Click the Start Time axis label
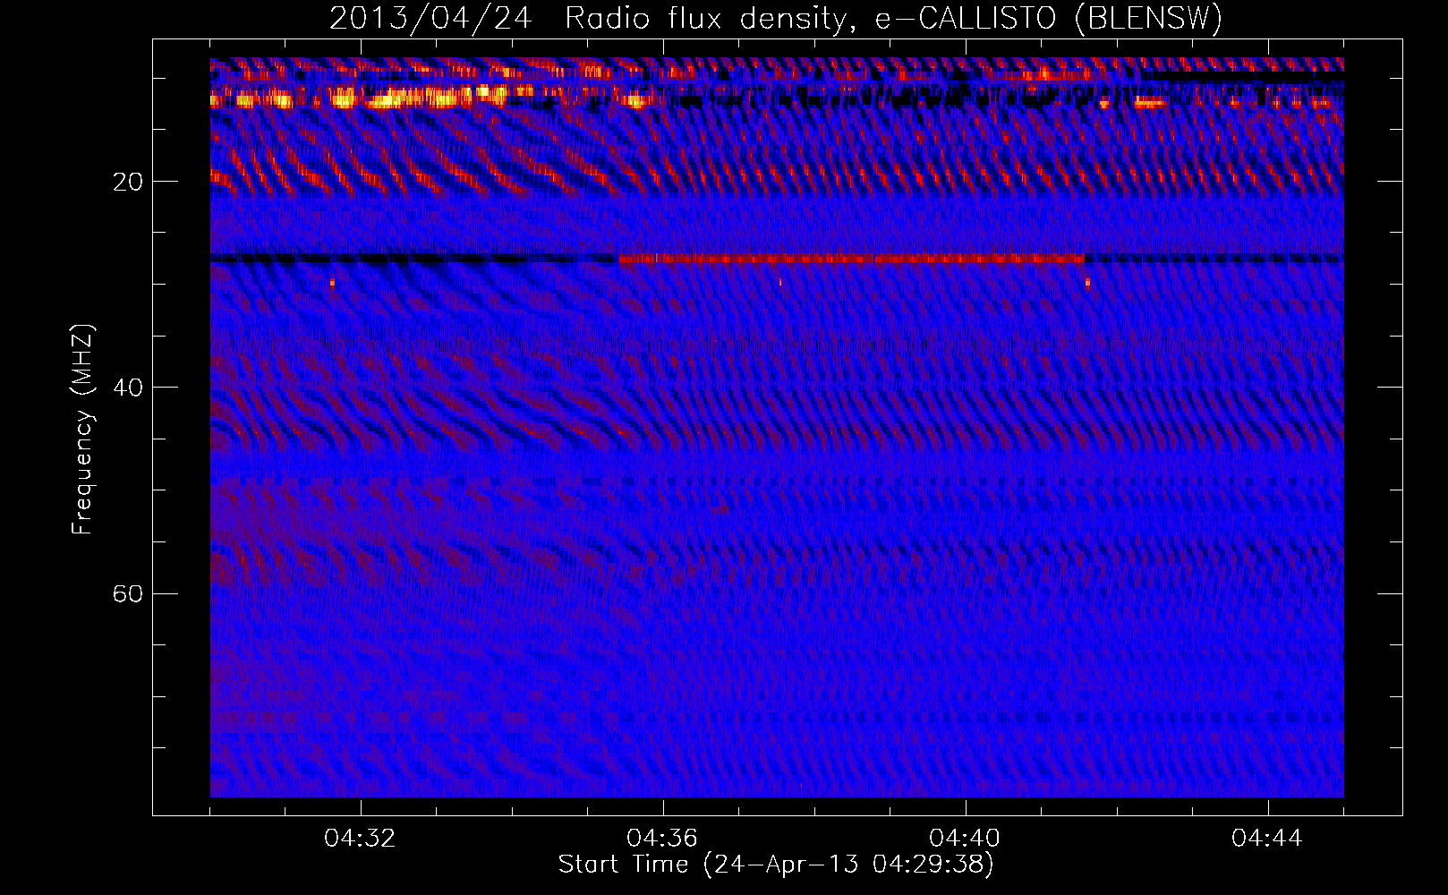The image size is (1448, 895). tap(776, 865)
